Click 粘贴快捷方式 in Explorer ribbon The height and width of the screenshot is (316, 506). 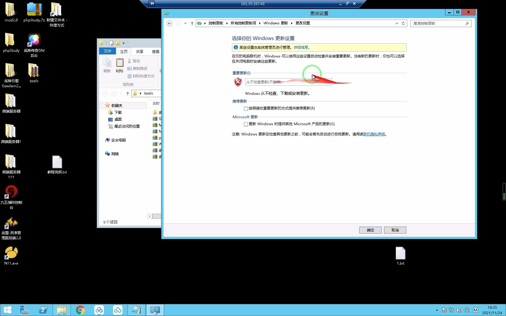141,76
